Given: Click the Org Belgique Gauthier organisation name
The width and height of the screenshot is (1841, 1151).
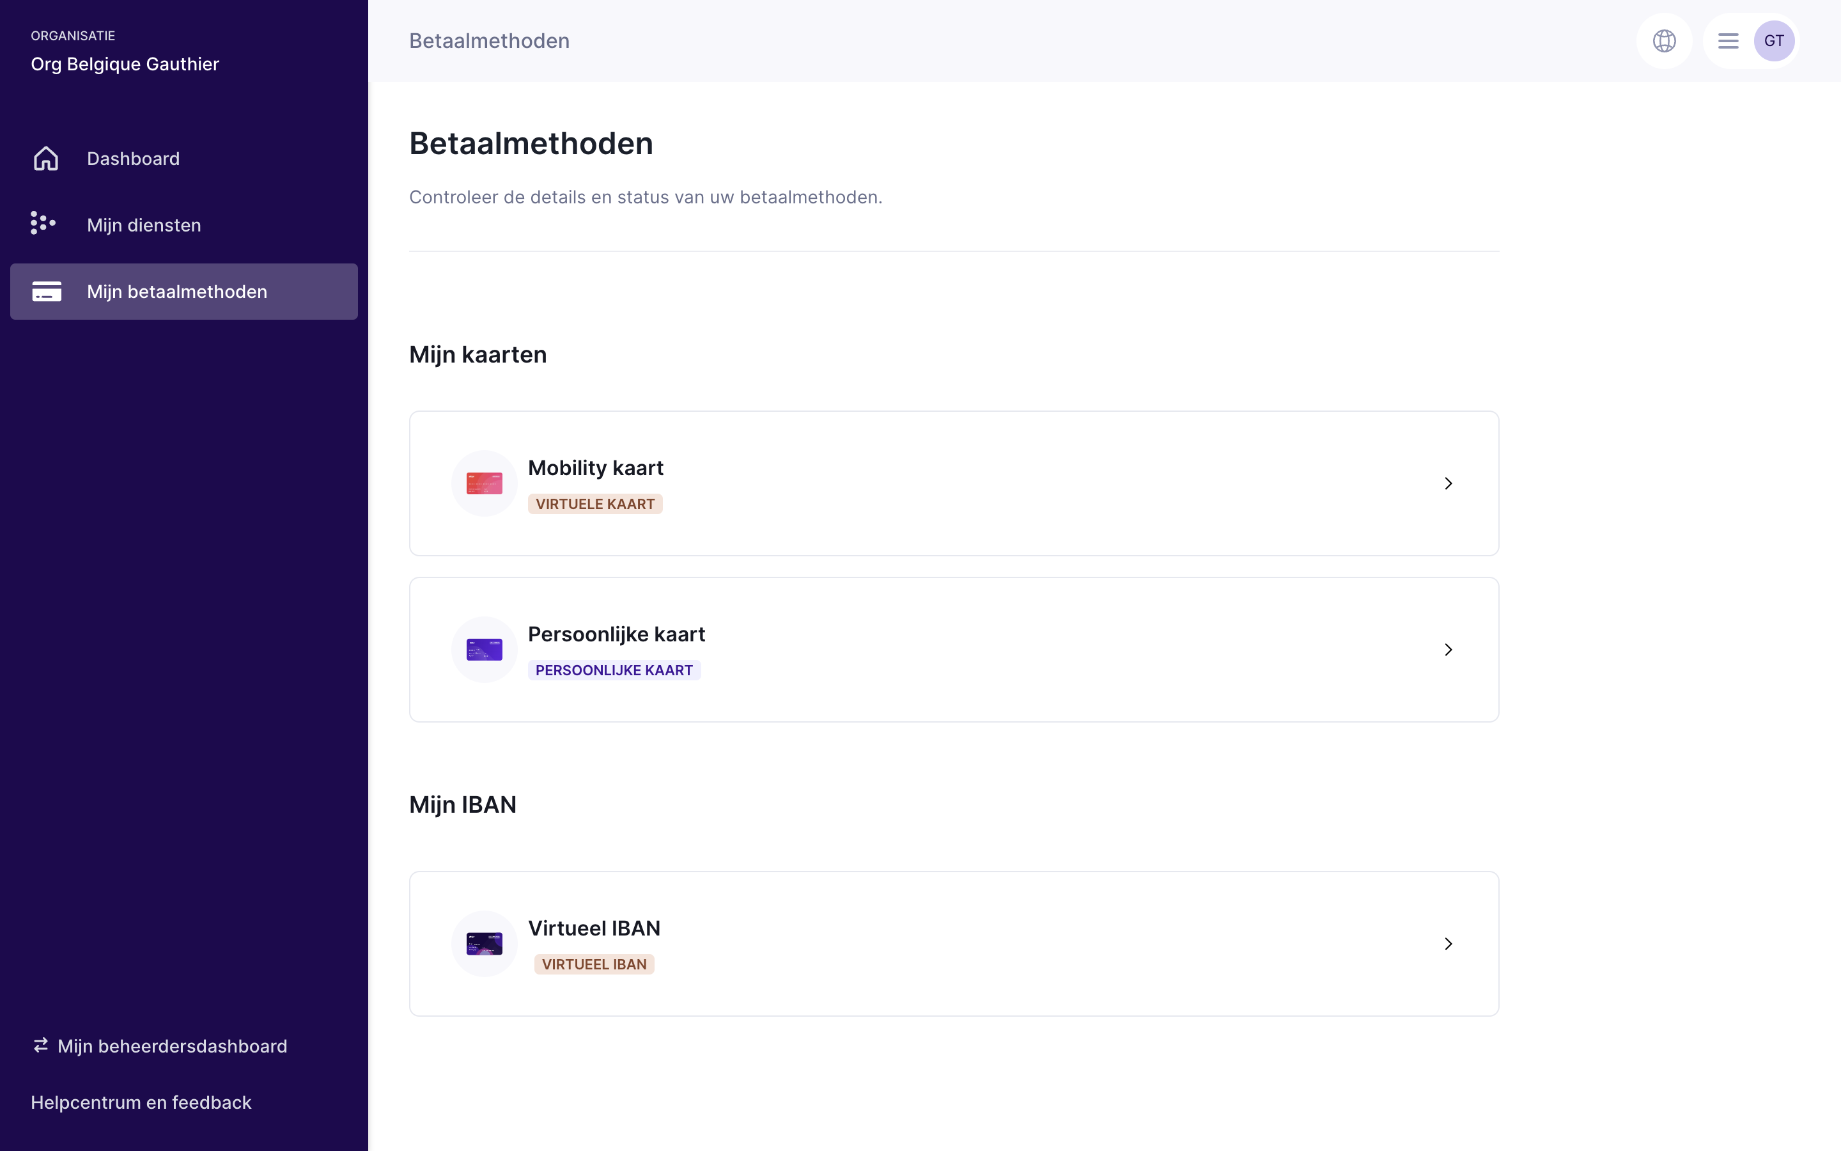Looking at the screenshot, I should point(125,64).
